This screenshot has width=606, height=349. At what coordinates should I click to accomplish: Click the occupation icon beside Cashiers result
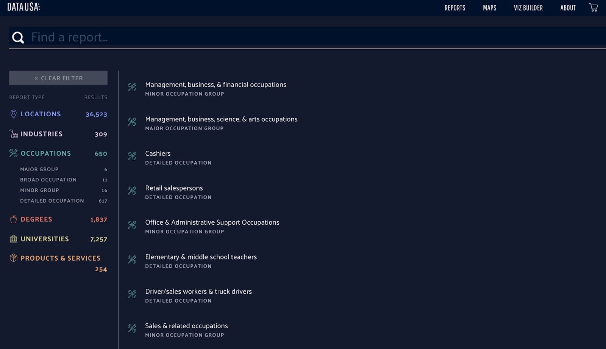coord(132,156)
